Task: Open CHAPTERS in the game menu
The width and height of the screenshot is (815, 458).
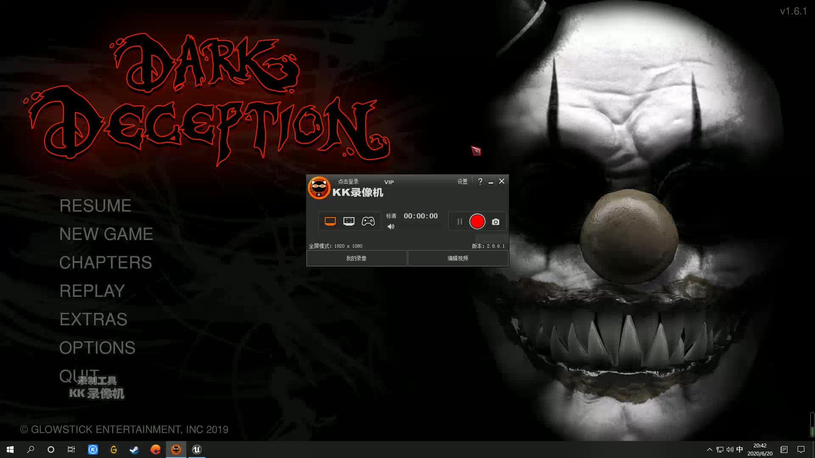Action: coord(106,263)
